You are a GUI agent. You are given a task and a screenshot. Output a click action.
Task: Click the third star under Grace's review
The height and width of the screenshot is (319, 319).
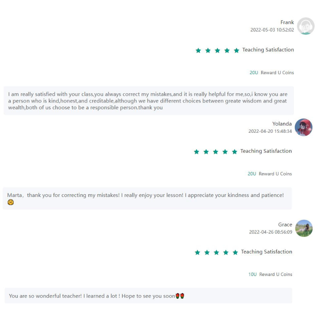[x=217, y=252]
